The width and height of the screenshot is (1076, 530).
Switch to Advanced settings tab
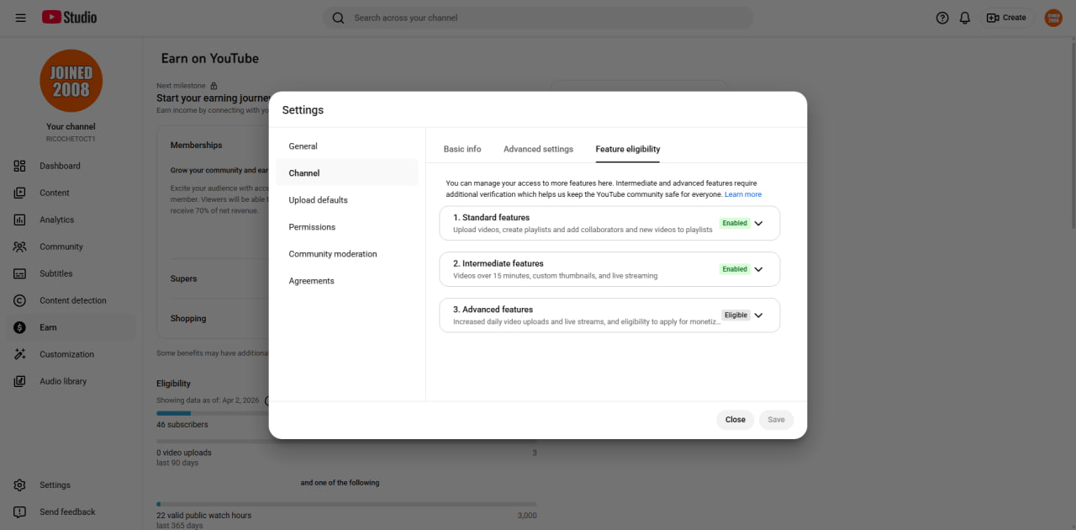coord(538,149)
